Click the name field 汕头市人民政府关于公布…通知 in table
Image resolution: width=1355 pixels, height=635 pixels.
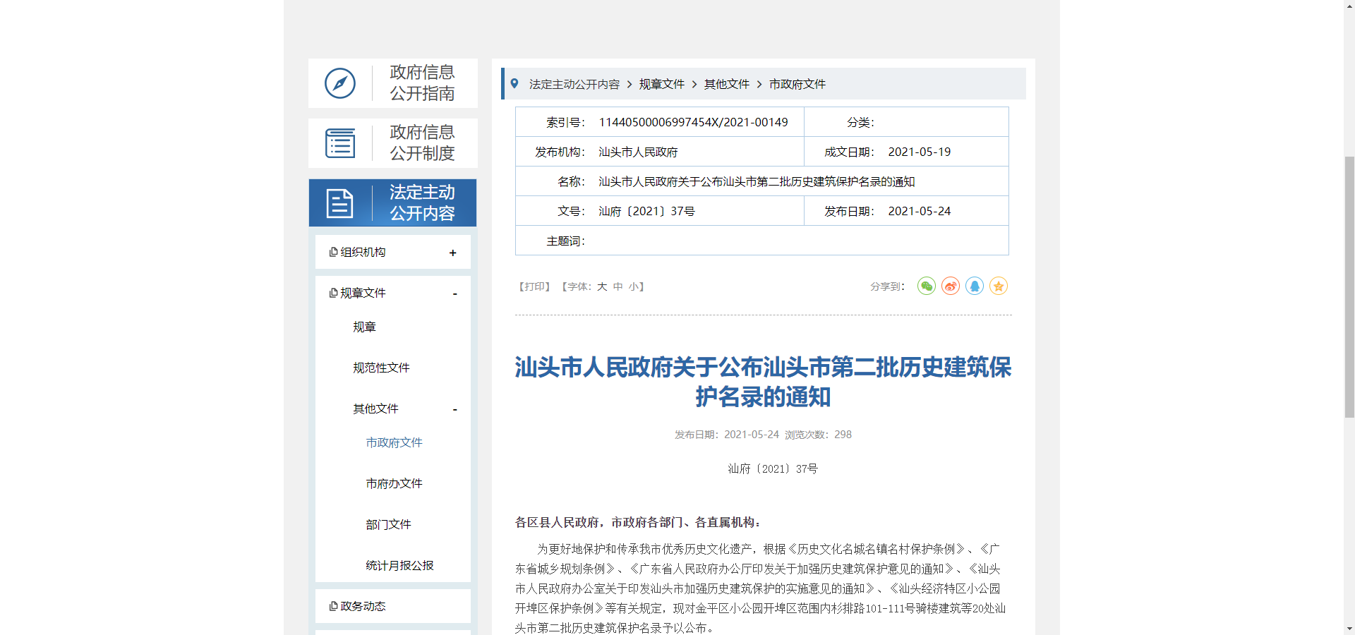pos(757,181)
